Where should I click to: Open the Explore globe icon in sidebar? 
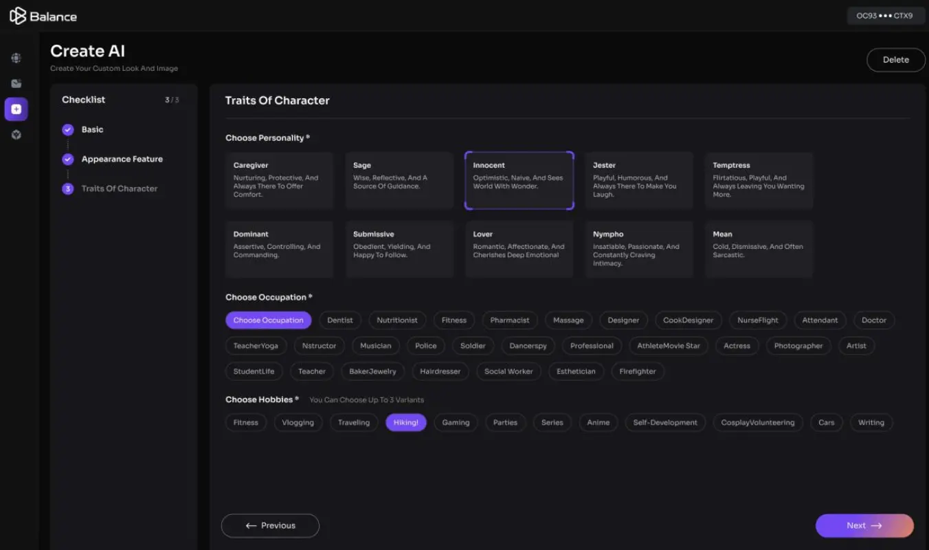click(16, 58)
